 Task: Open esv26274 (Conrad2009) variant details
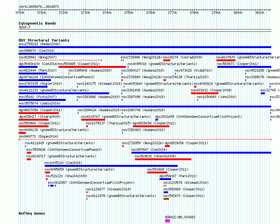[x=183, y=57]
